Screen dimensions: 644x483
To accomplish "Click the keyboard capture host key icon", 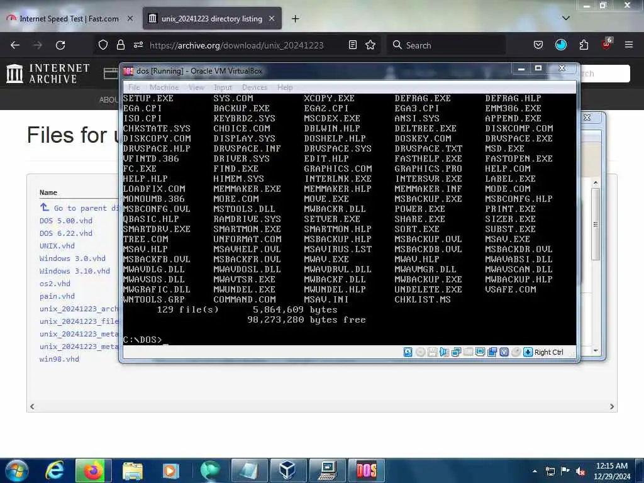I will tap(528, 352).
